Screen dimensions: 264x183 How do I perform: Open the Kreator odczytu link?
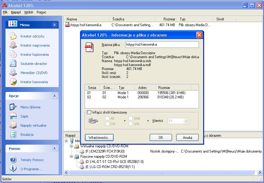point(32,36)
